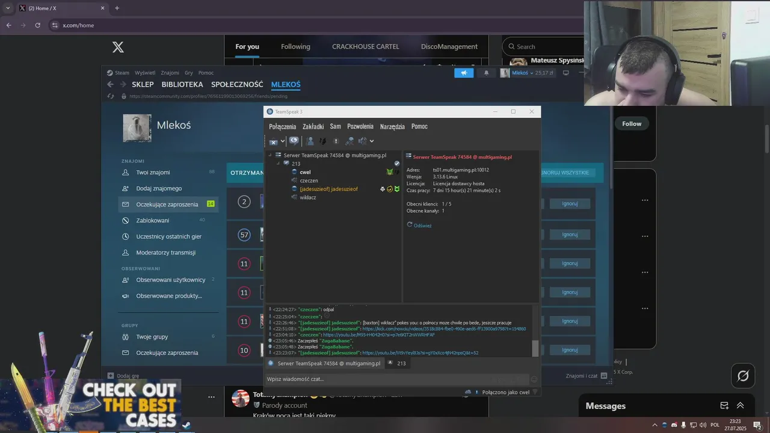Click the top Ignoruj button in Steam invites
The image size is (770, 433).
pos(570,203)
